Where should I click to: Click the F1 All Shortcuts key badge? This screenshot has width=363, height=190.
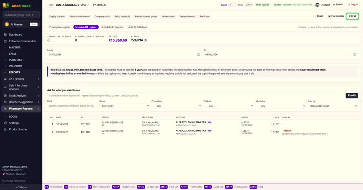coord(47,187)
